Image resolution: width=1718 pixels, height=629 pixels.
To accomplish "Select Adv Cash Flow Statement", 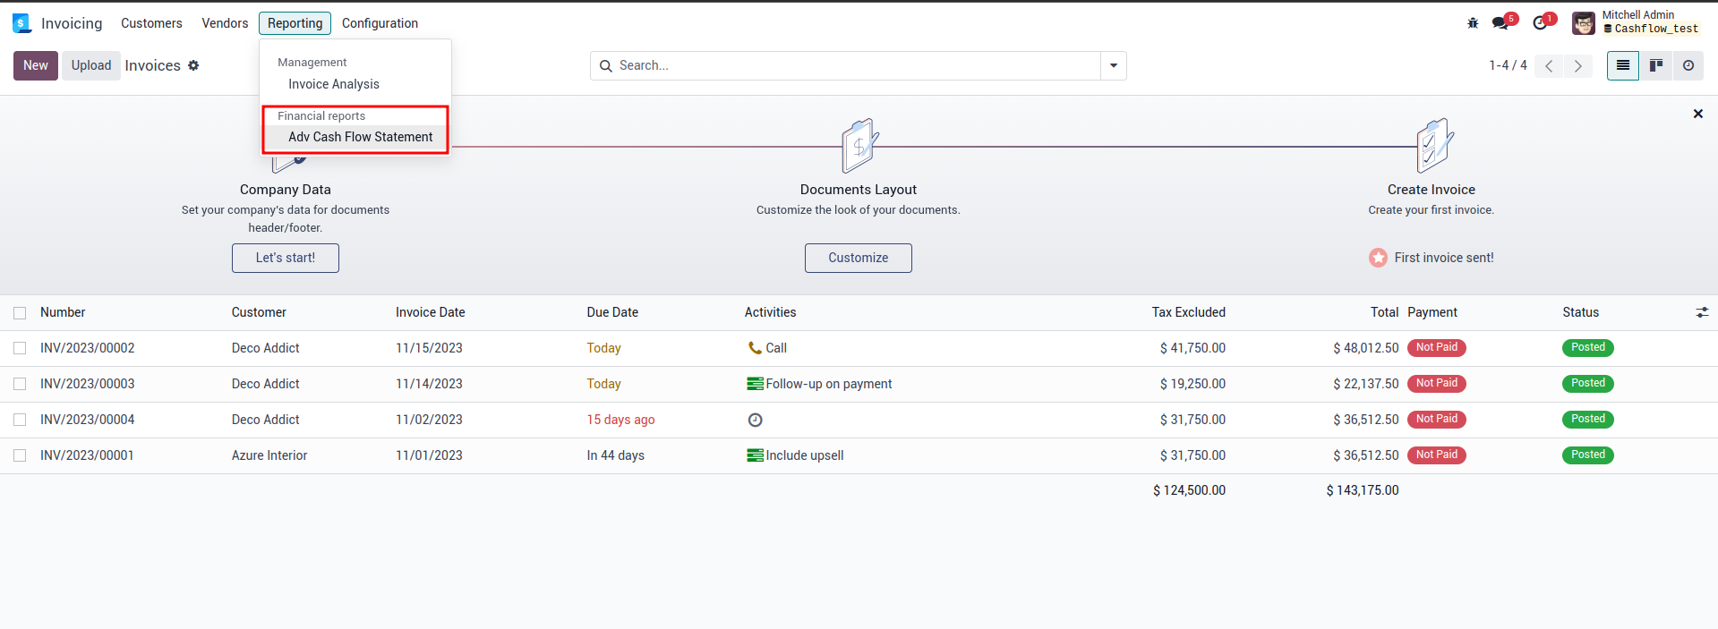I will pyautogui.click(x=360, y=137).
